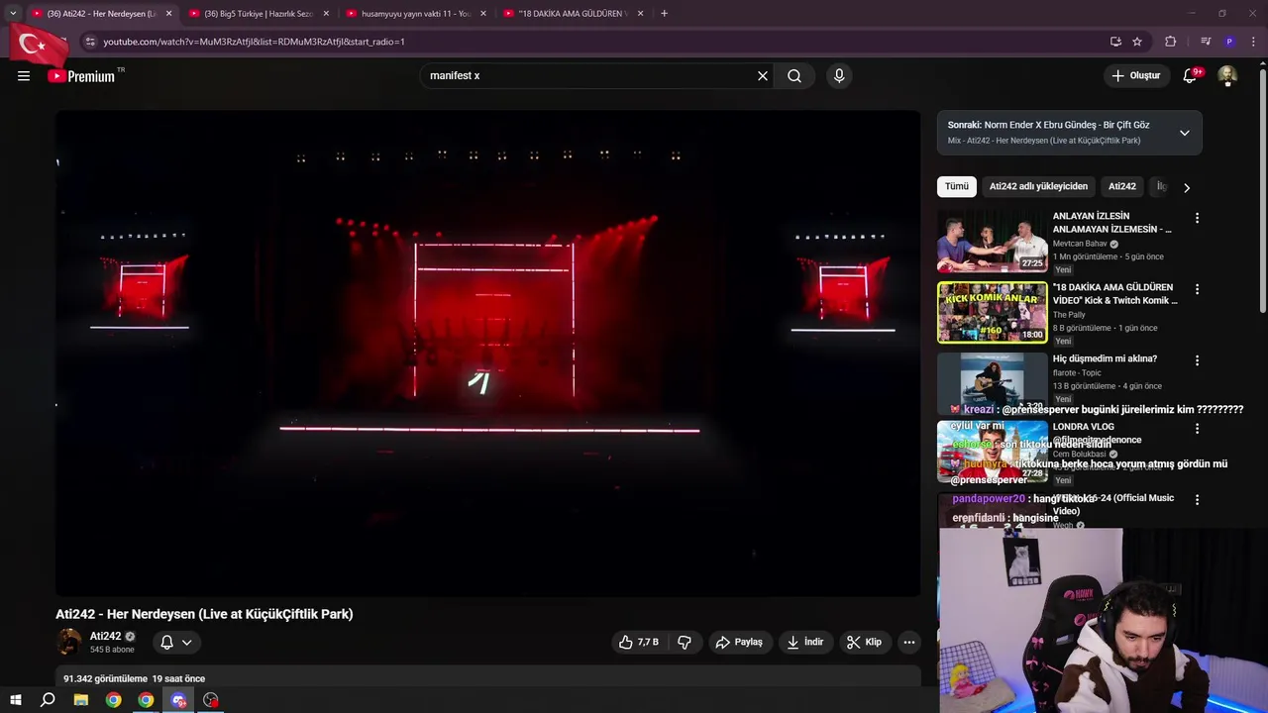Like the video with thumbs-up 7,7 B
This screenshot has width=1268, height=713.
(638, 642)
